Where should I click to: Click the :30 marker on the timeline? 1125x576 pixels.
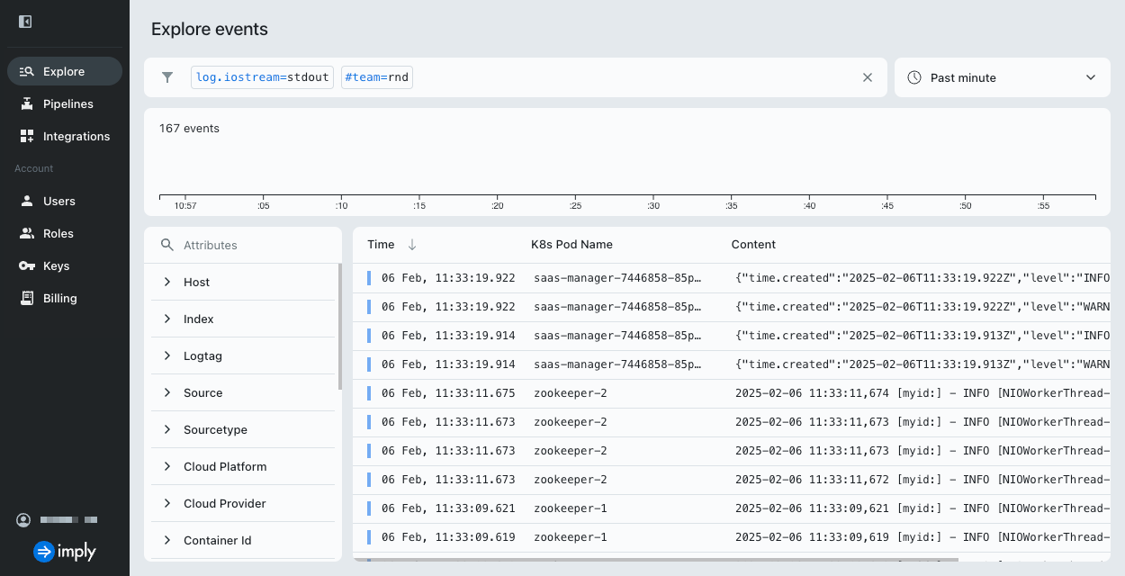tap(653, 205)
